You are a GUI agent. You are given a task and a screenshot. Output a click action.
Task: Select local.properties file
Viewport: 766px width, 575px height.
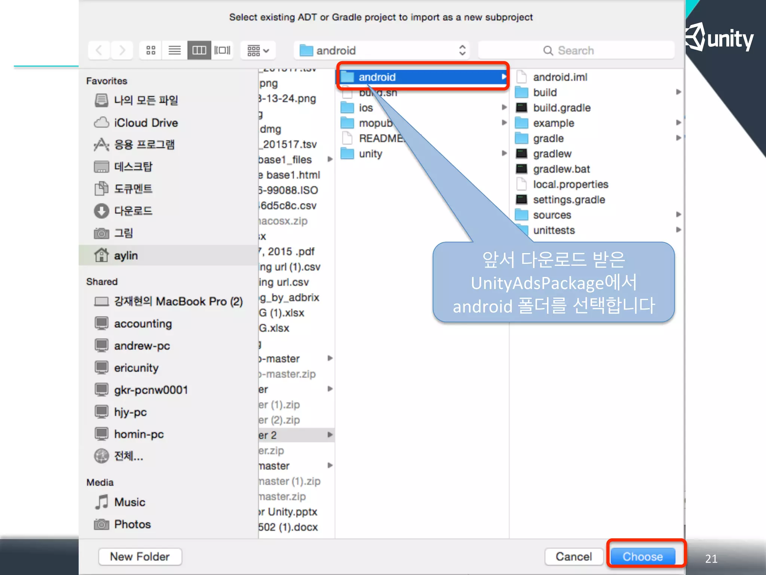[562, 185]
